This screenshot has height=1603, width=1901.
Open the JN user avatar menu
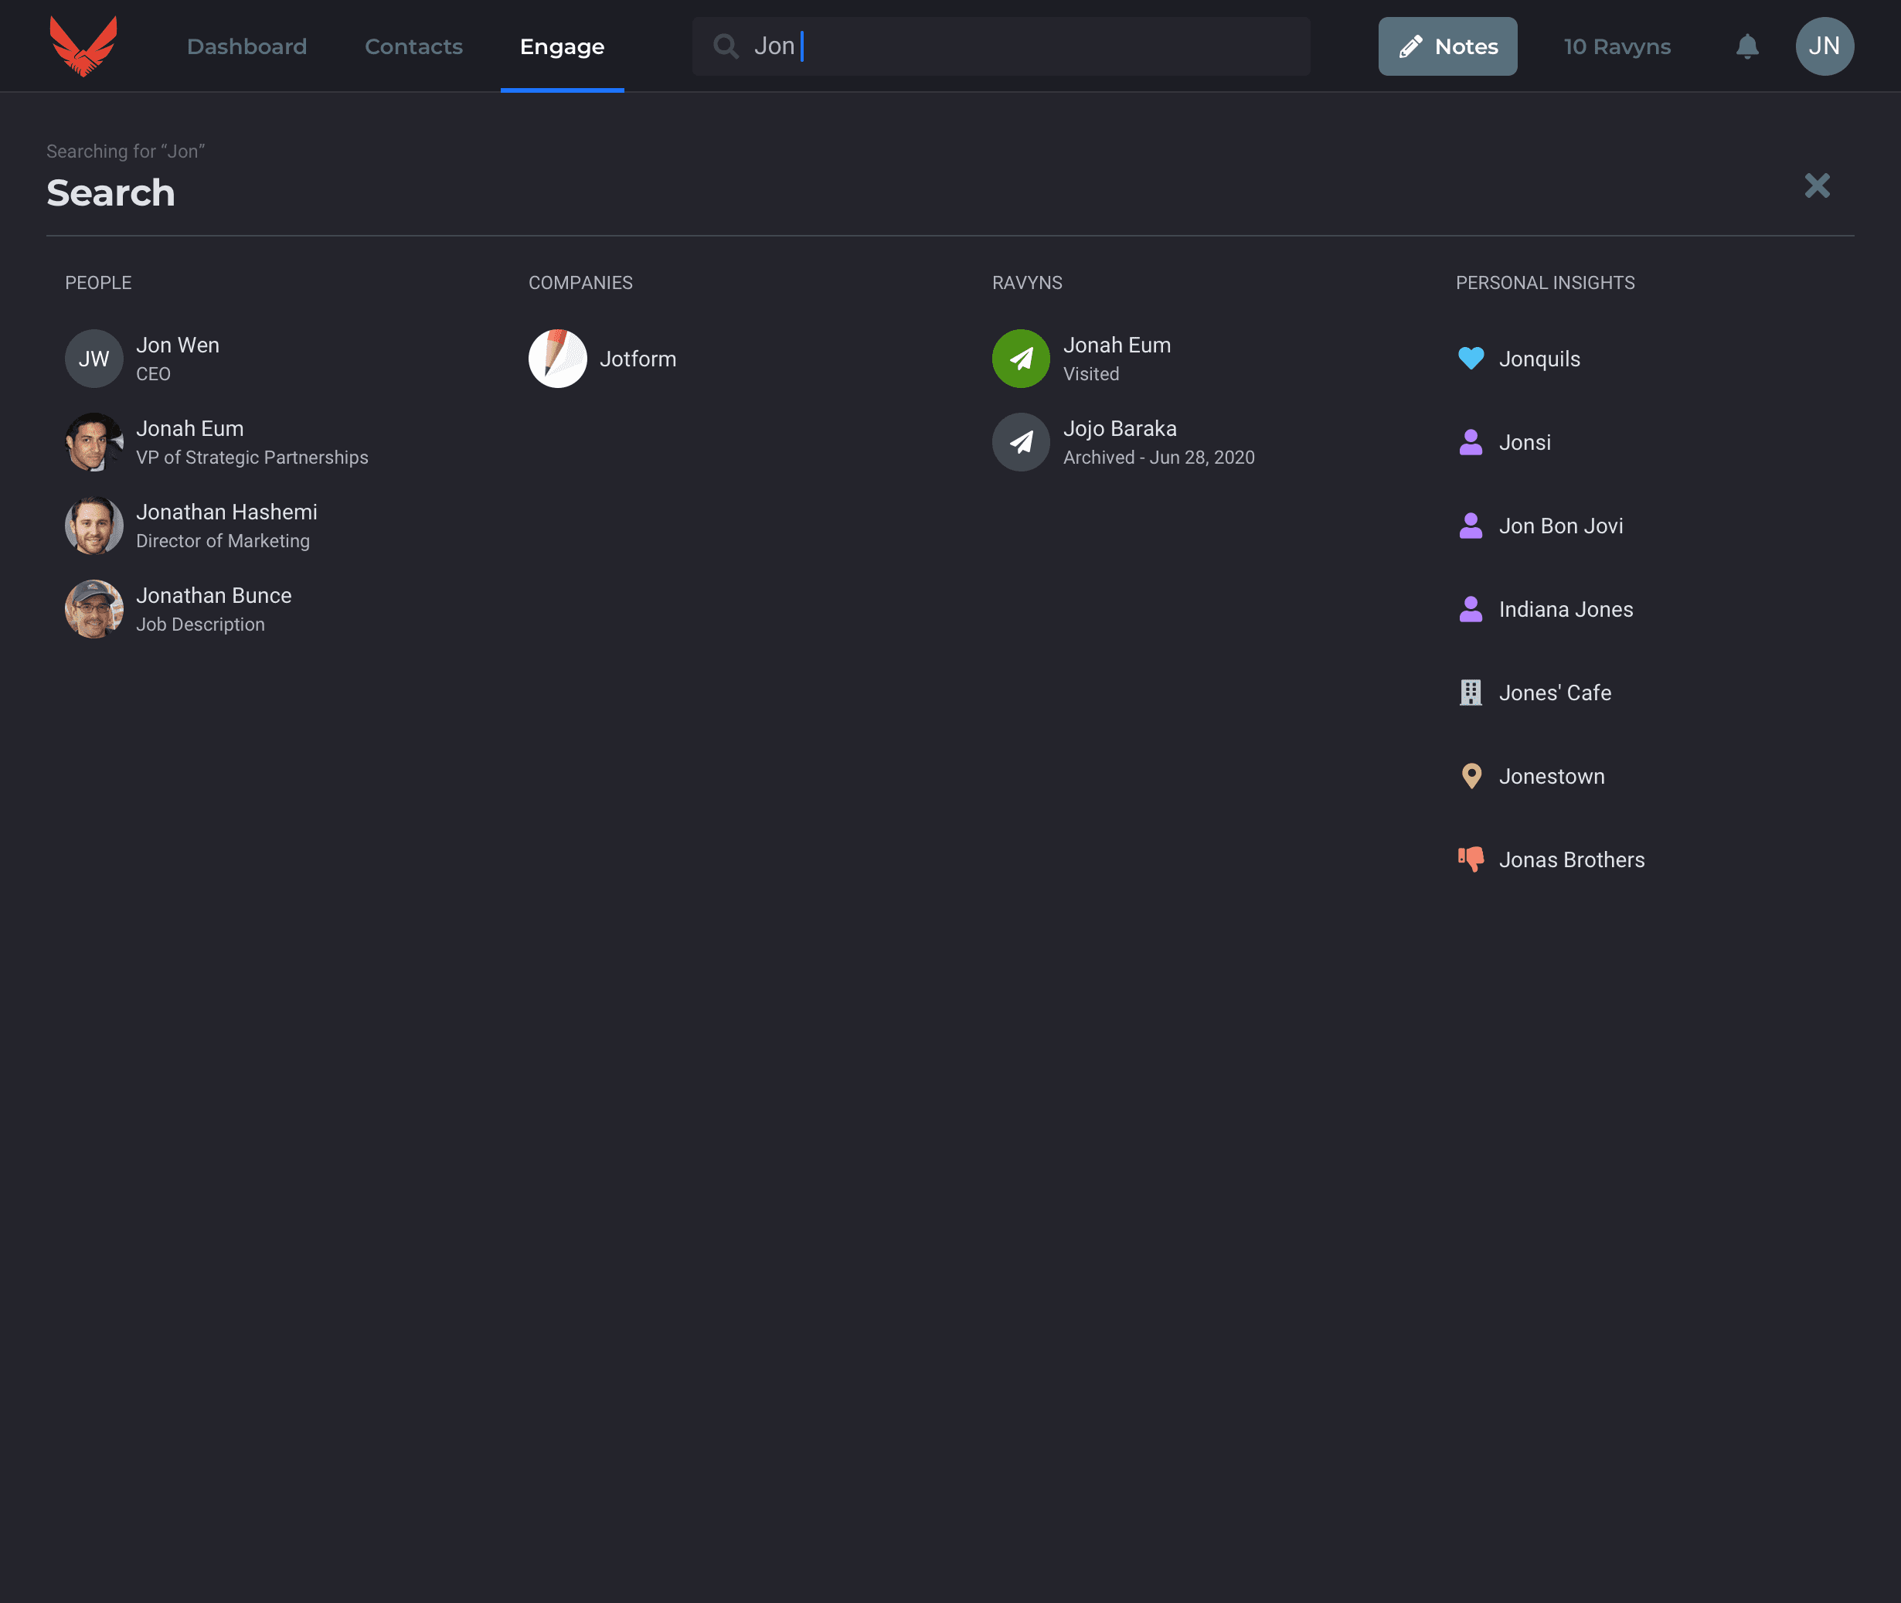pos(1824,46)
